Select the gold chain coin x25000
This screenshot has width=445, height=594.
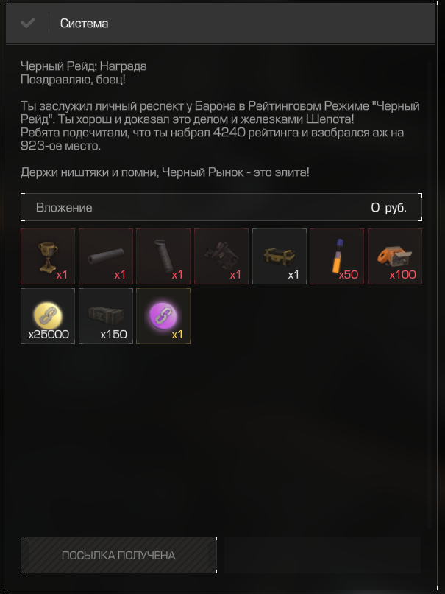[48, 316]
